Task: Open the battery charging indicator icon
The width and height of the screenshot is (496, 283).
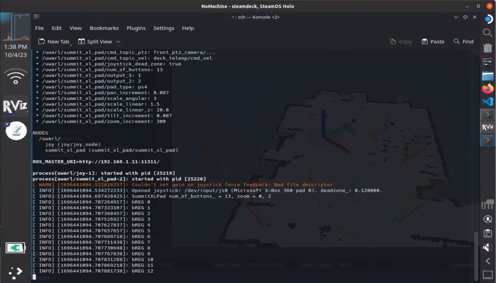Action: 15,248
